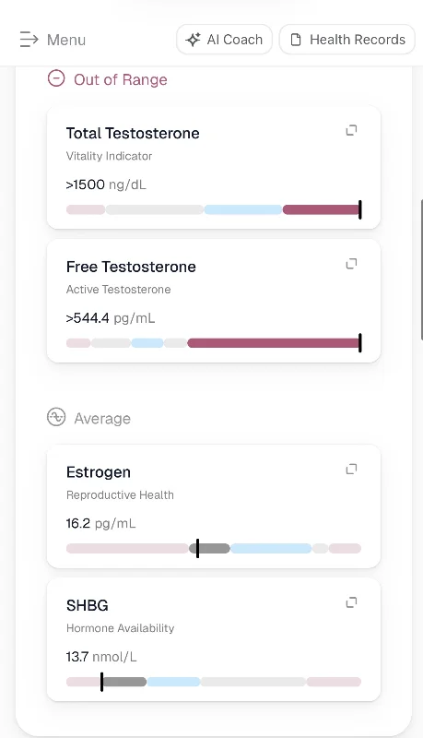Click the Average wave icon
This screenshot has width=423, height=738.
56,417
